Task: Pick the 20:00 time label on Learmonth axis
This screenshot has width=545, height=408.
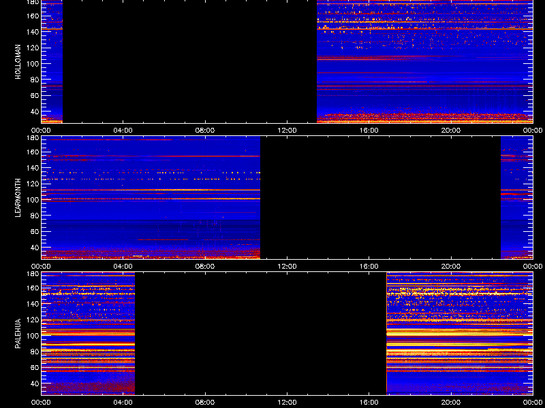Action: [x=451, y=267]
